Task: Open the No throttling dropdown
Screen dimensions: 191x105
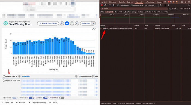Action: (151, 5)
